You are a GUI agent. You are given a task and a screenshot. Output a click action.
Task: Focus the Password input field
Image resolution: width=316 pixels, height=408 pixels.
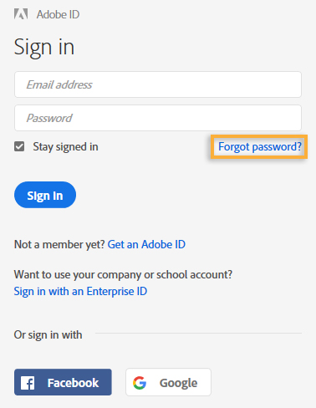[158, 118]
